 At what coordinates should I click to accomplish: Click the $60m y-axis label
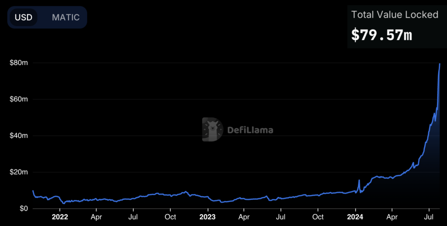19,99
